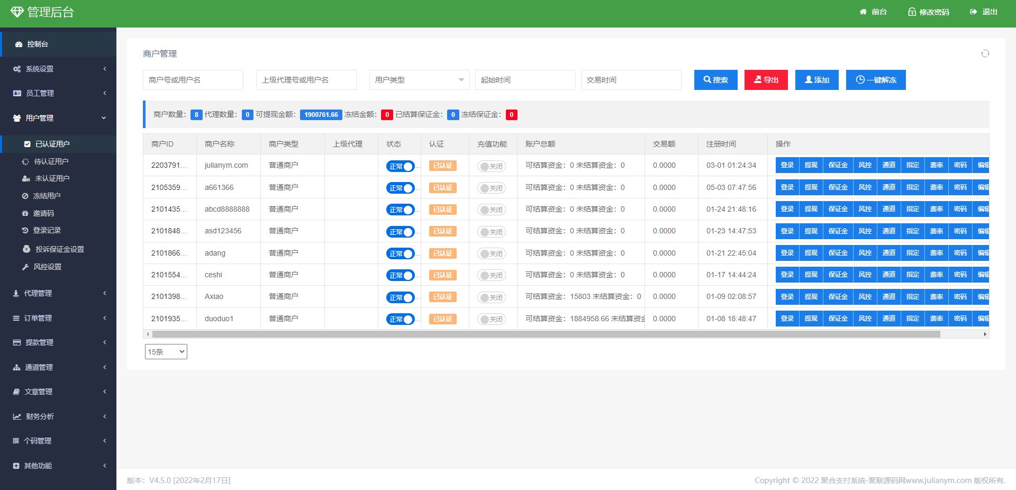Click the logout icon beside 退出

(973, 12)
